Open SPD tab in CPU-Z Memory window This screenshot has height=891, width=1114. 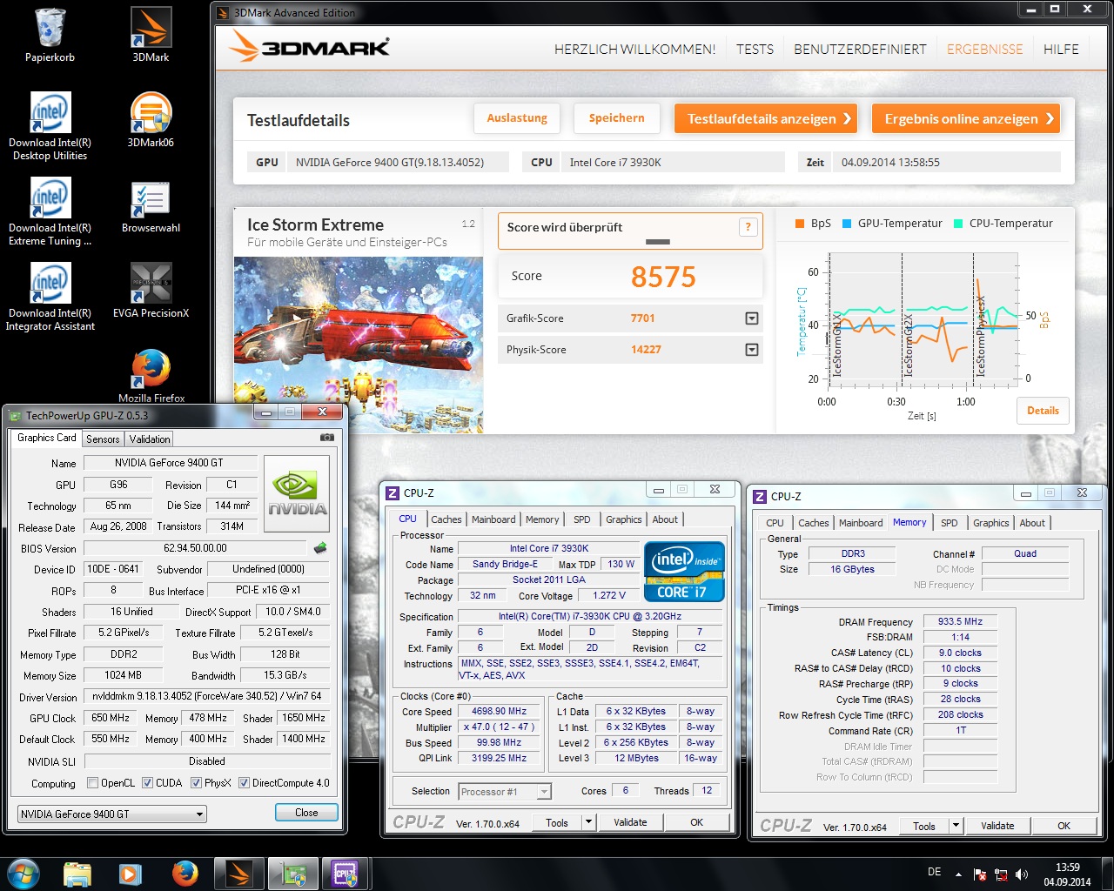(x=950, y=523)
